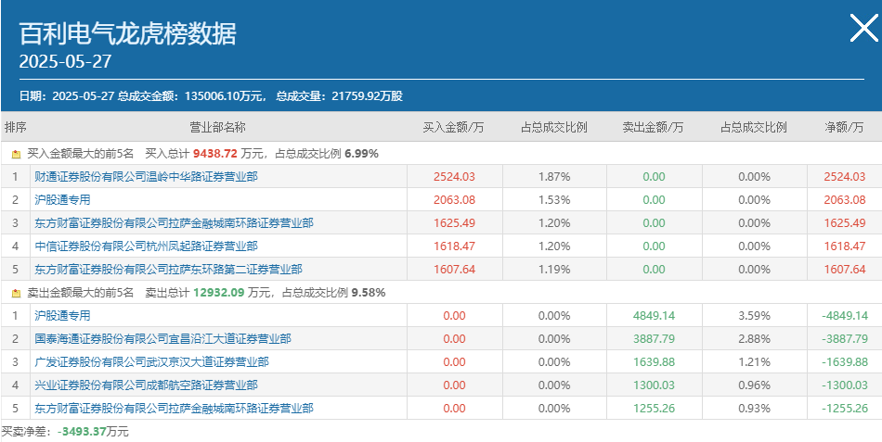Viewport: 882px width, 442px height.
Task: Click the 1.21% sell ratio cell
Action: tap(754, 362)
